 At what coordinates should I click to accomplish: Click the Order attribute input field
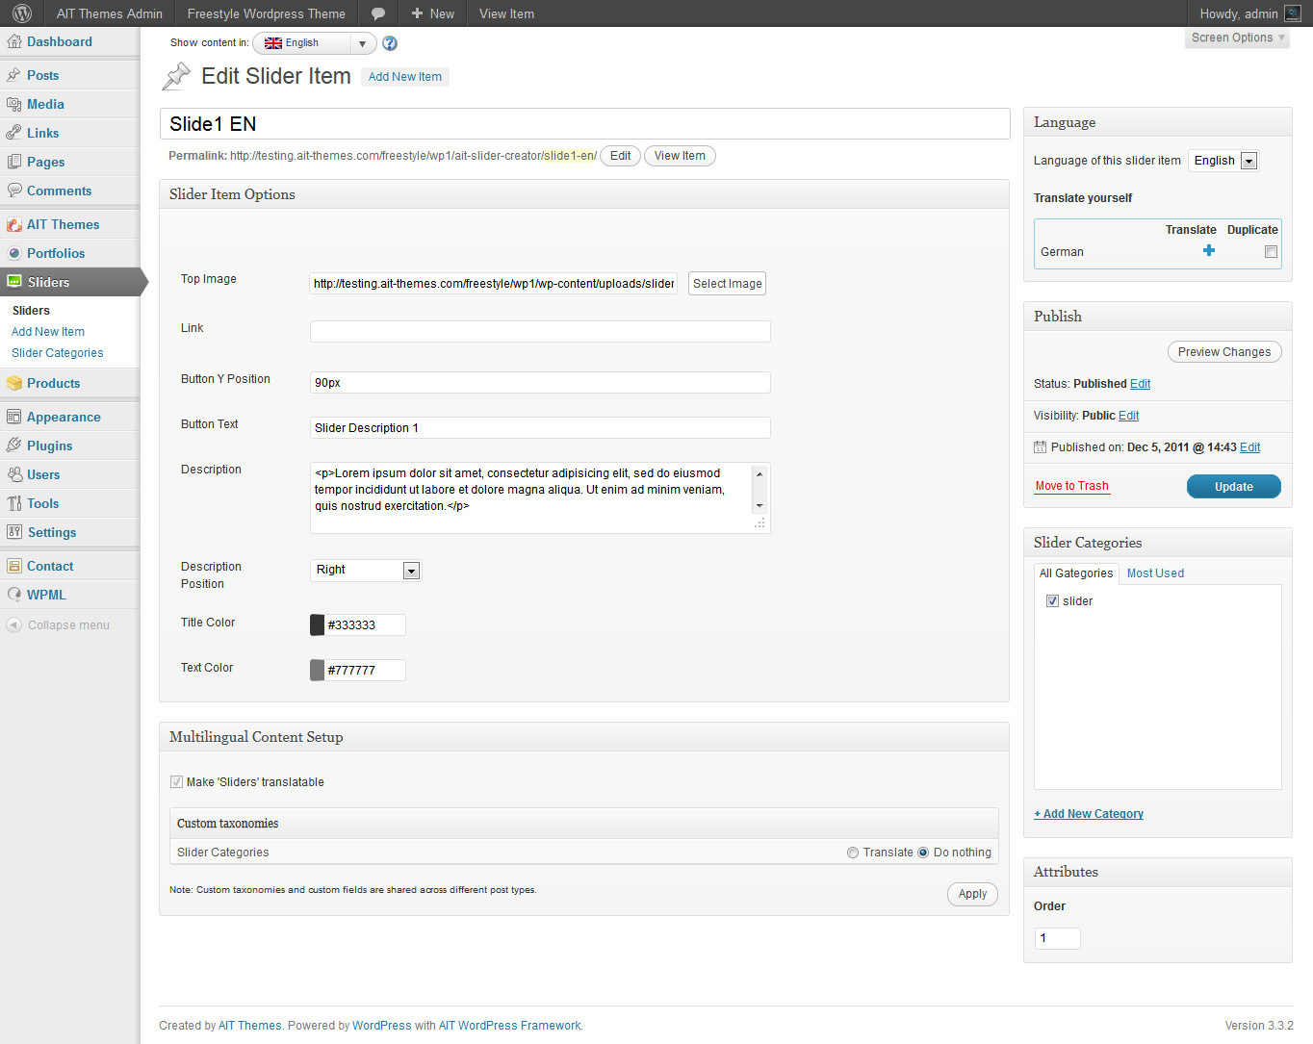(x=1057, y=938)
